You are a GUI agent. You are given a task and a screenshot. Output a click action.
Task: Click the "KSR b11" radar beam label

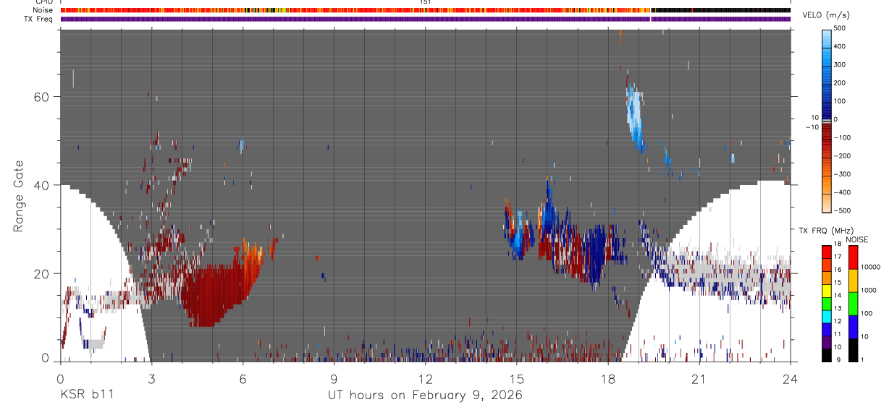pos(87,395)
